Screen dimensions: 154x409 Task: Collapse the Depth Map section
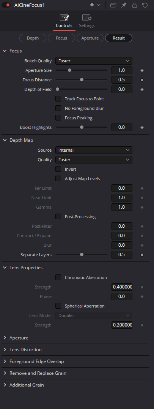(x=5, y=140)
